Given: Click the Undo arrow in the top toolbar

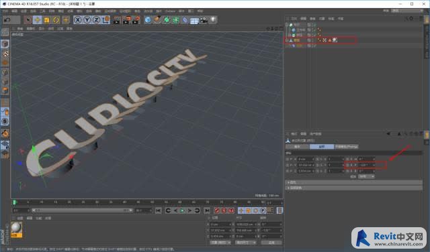Looking at the screenshot, I should coord(7,19).
